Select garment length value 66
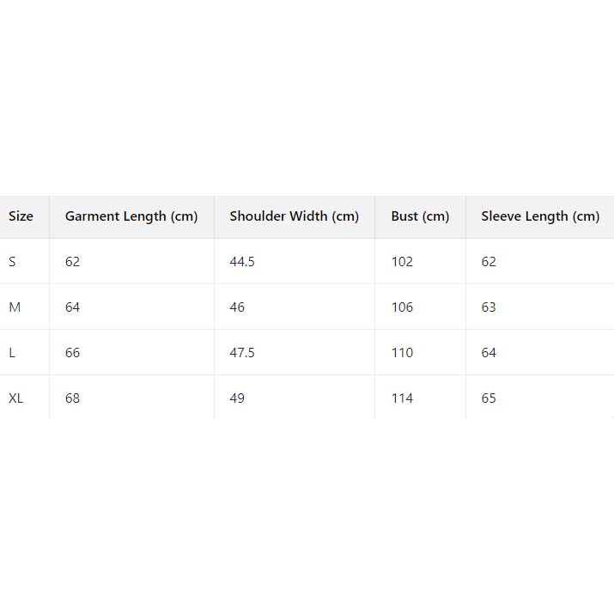Screen dimensions: 614x614 pos(72,353)
